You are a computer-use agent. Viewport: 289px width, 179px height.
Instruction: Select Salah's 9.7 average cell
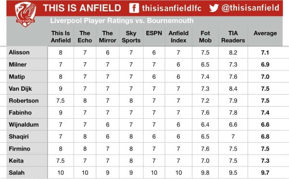(265, 173)
